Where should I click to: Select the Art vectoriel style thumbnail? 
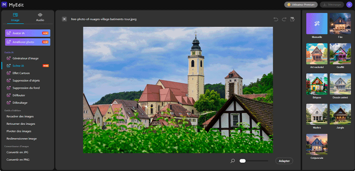coord(317,54)
